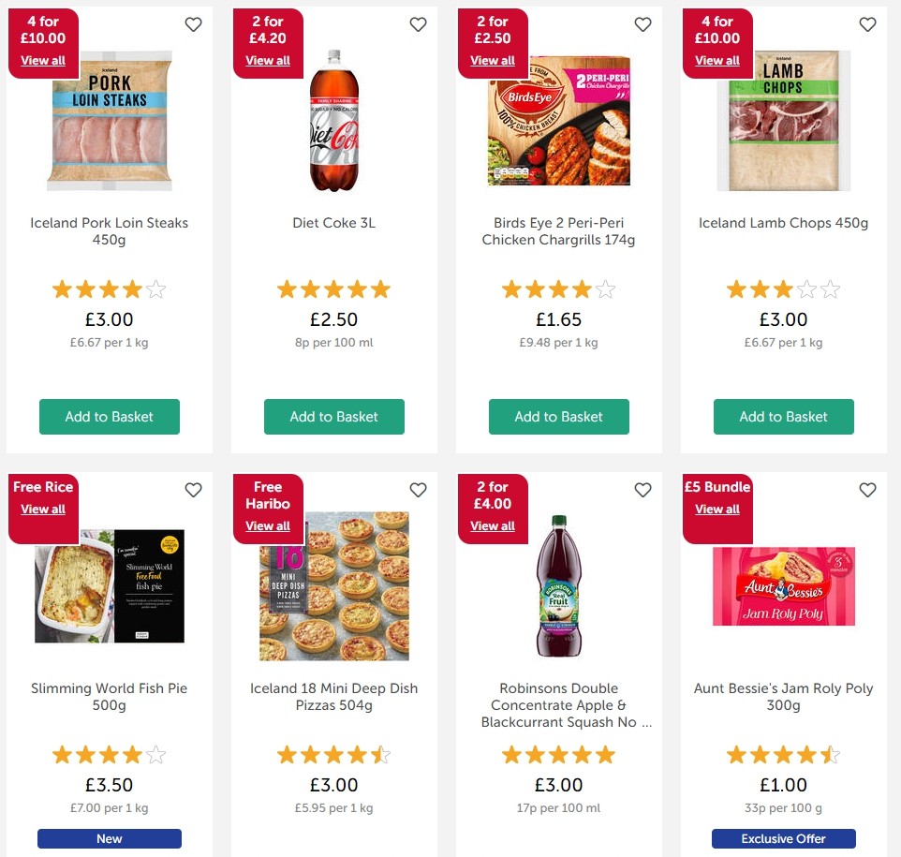
Task: Click the fifth star on Birds Eye Chargrills rating
Action: tap(606, 288)
